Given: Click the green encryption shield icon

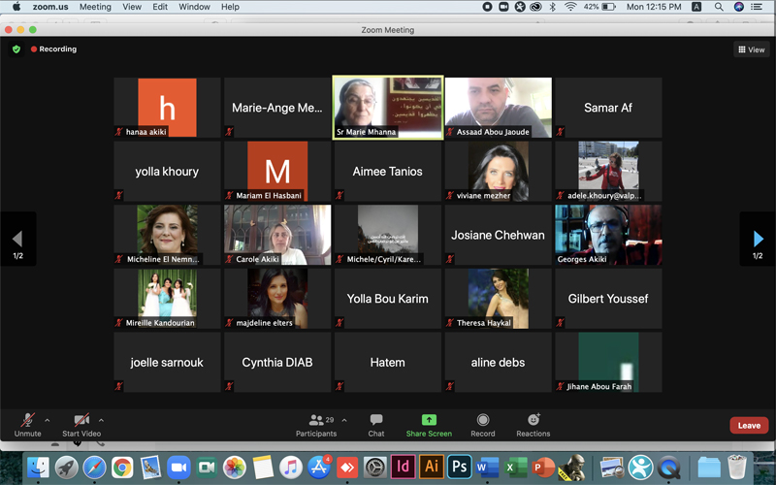Looking at the screenshot, I should (16, 48).
